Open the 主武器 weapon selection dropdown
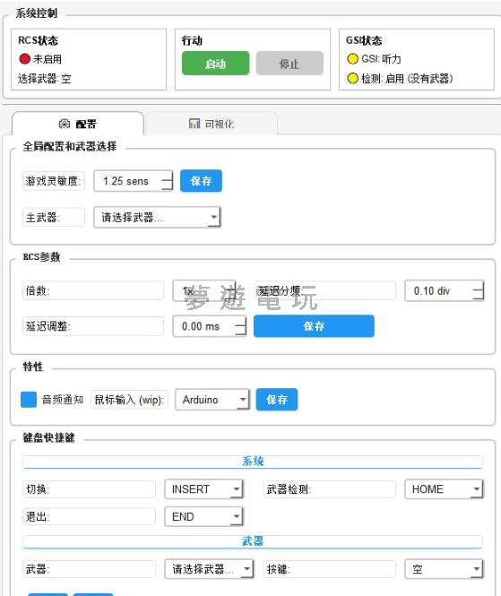501x596 pixels. pos(158,218)
